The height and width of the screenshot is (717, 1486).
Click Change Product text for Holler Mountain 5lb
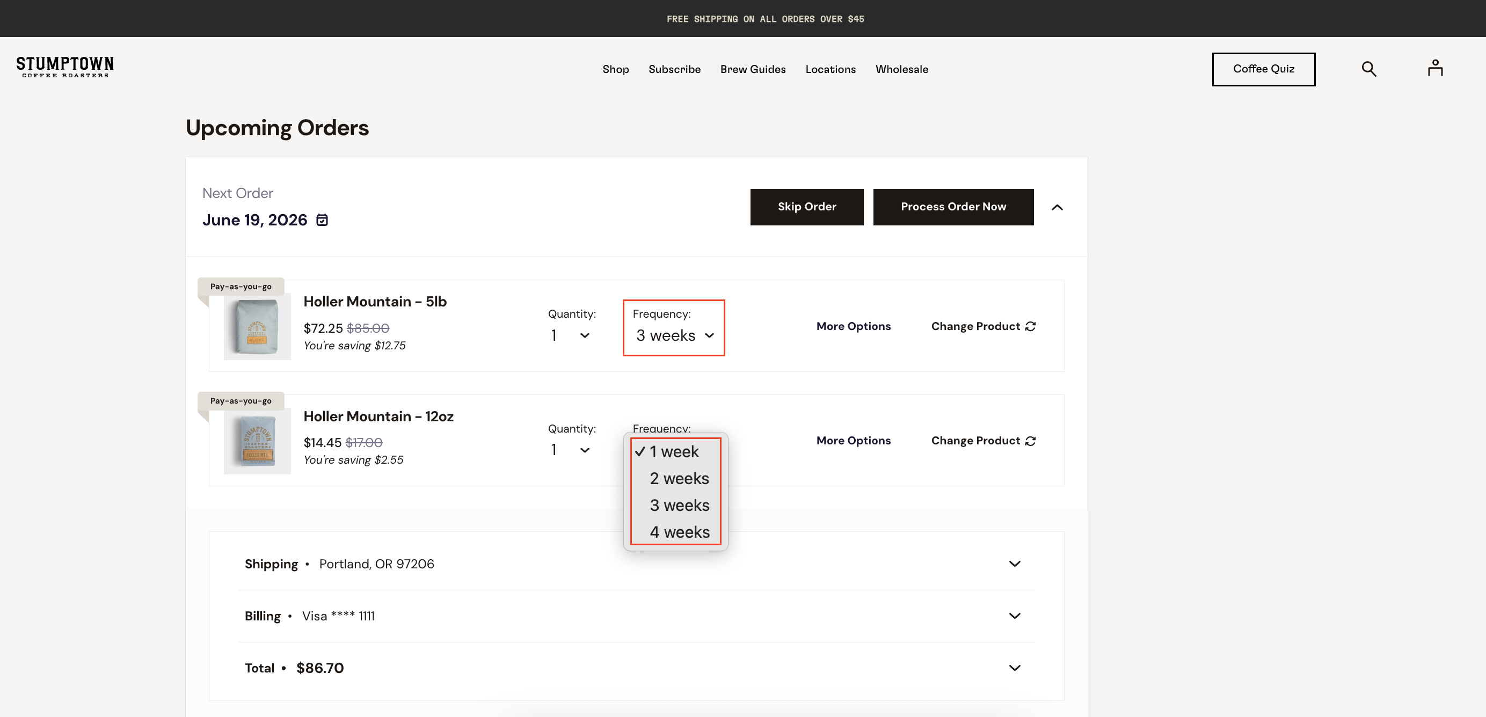click(x=975, y=326)
